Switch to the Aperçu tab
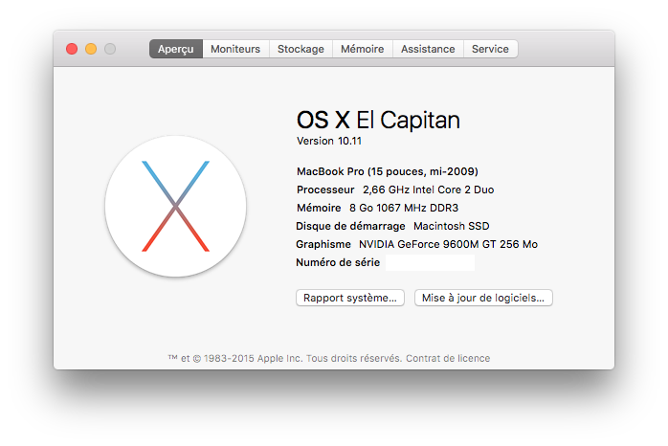 click(x=176, y=49)
